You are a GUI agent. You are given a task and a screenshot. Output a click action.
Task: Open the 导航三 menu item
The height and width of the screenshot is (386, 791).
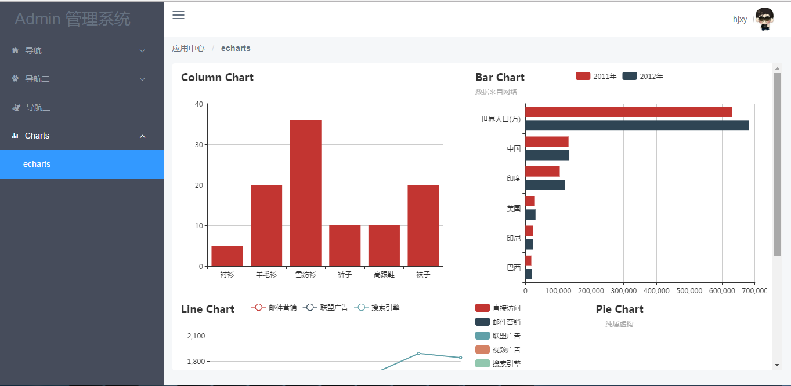pyautogui.click(x=82, y=107)
